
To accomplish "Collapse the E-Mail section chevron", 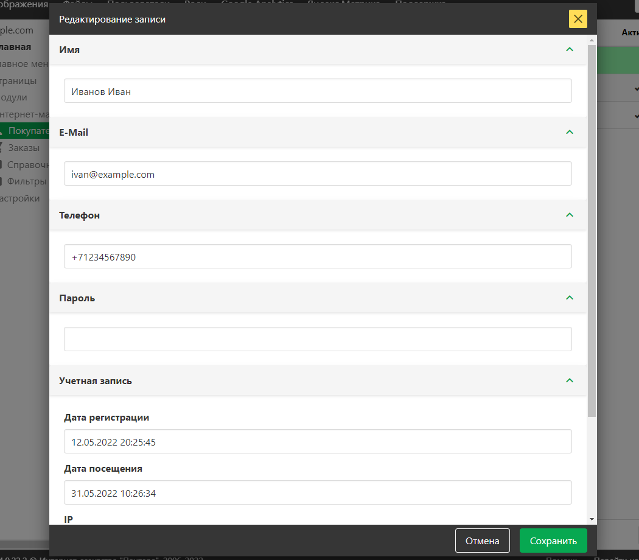I will (570, 132).
